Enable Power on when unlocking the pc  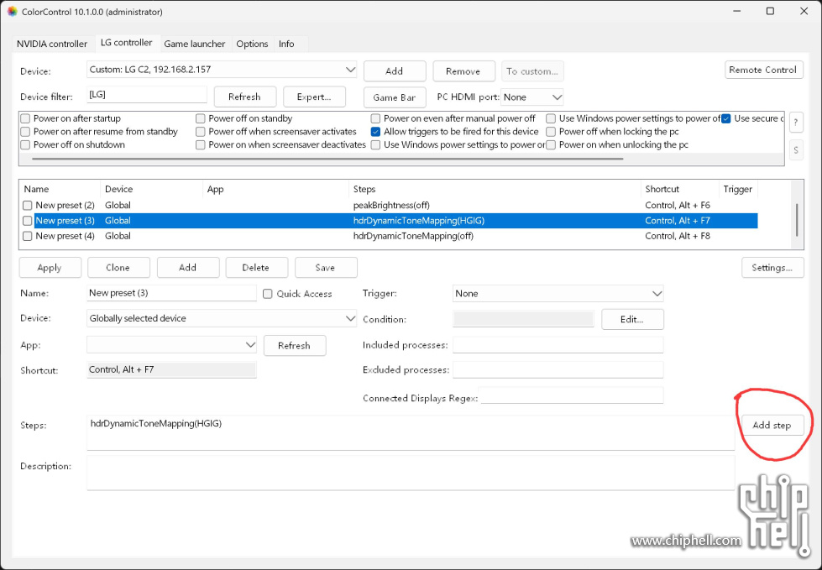(x=551, y=144)
